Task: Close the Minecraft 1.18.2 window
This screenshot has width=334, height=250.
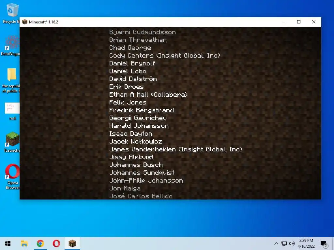Action: tap(313, 22)
